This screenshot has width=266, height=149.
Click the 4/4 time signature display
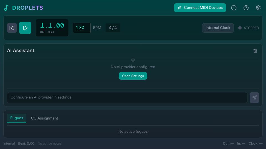coord(113,28)
